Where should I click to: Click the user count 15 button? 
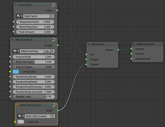[x=47, y=51]
